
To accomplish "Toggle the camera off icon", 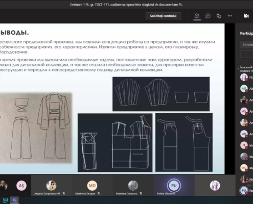I will point(246,16).
